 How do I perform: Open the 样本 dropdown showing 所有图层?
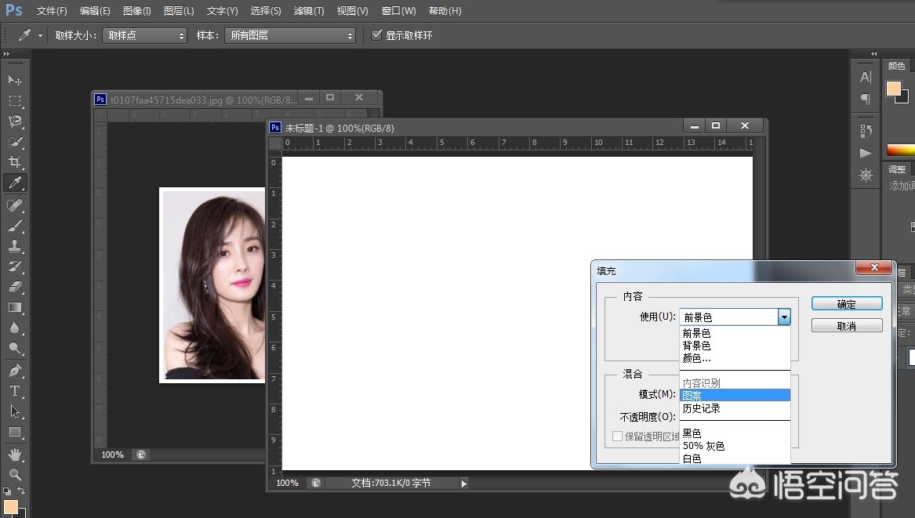point(290,34)
